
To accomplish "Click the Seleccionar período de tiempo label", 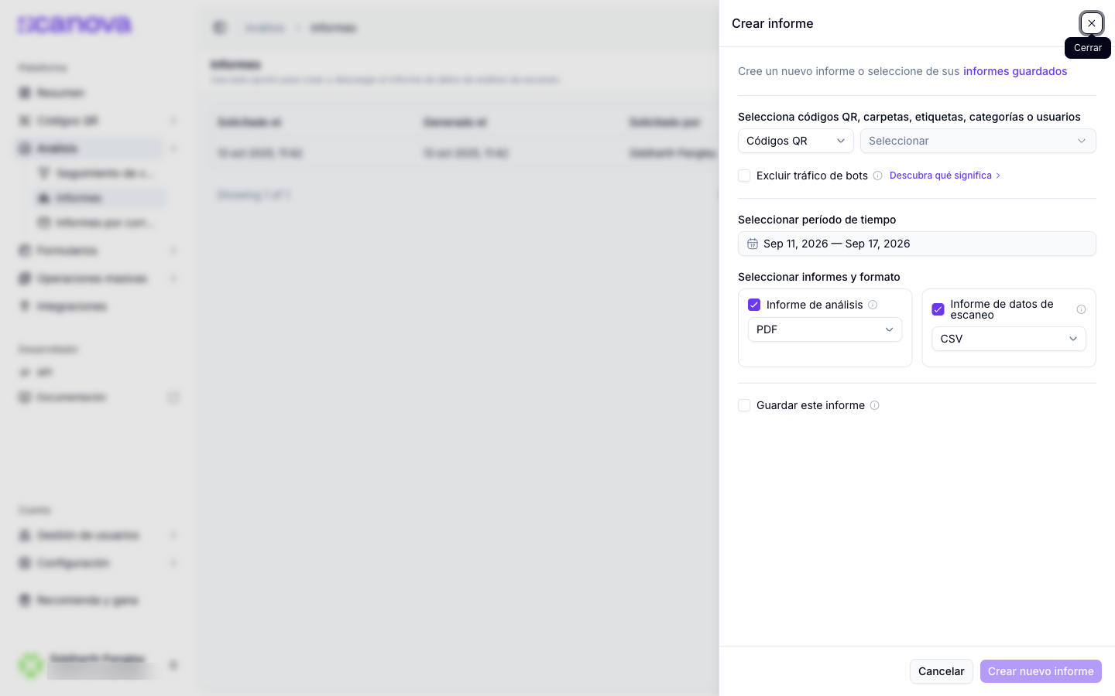I will tap(817, 220).
